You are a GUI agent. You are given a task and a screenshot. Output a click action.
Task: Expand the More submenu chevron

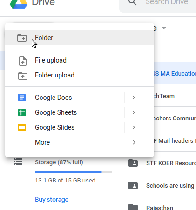(134, 142)
